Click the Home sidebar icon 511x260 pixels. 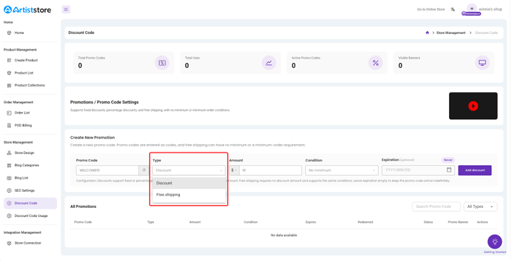coord(9,33)
